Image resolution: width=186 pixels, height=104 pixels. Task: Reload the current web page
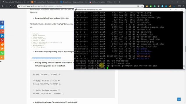click(10, 6)
